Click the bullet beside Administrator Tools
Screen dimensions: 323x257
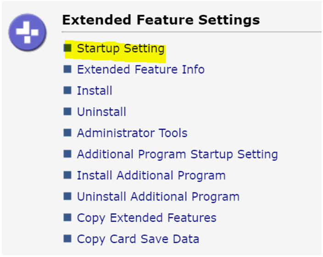coord(68,133)
